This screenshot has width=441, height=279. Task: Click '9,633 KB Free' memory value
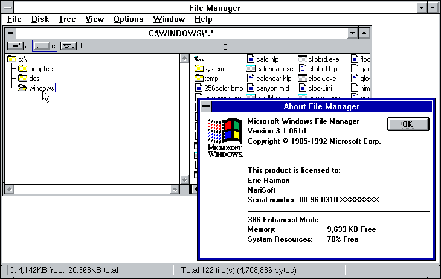pos(351,229)
